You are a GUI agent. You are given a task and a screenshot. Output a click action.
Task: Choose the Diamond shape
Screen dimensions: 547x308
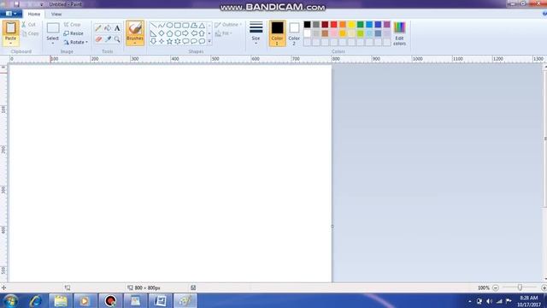point(162,33)
